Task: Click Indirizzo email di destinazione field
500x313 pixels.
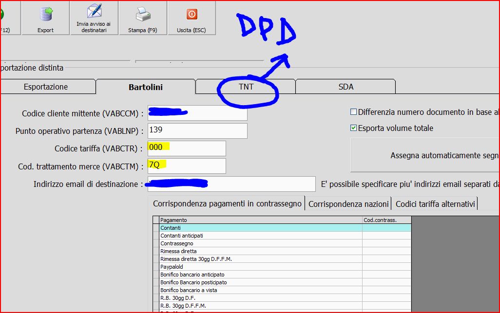Action: point(231,184)
